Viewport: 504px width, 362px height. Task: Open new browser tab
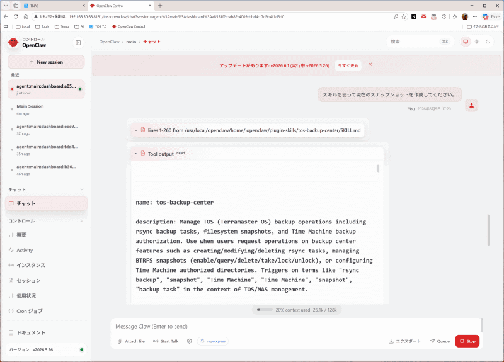(160, 6)
